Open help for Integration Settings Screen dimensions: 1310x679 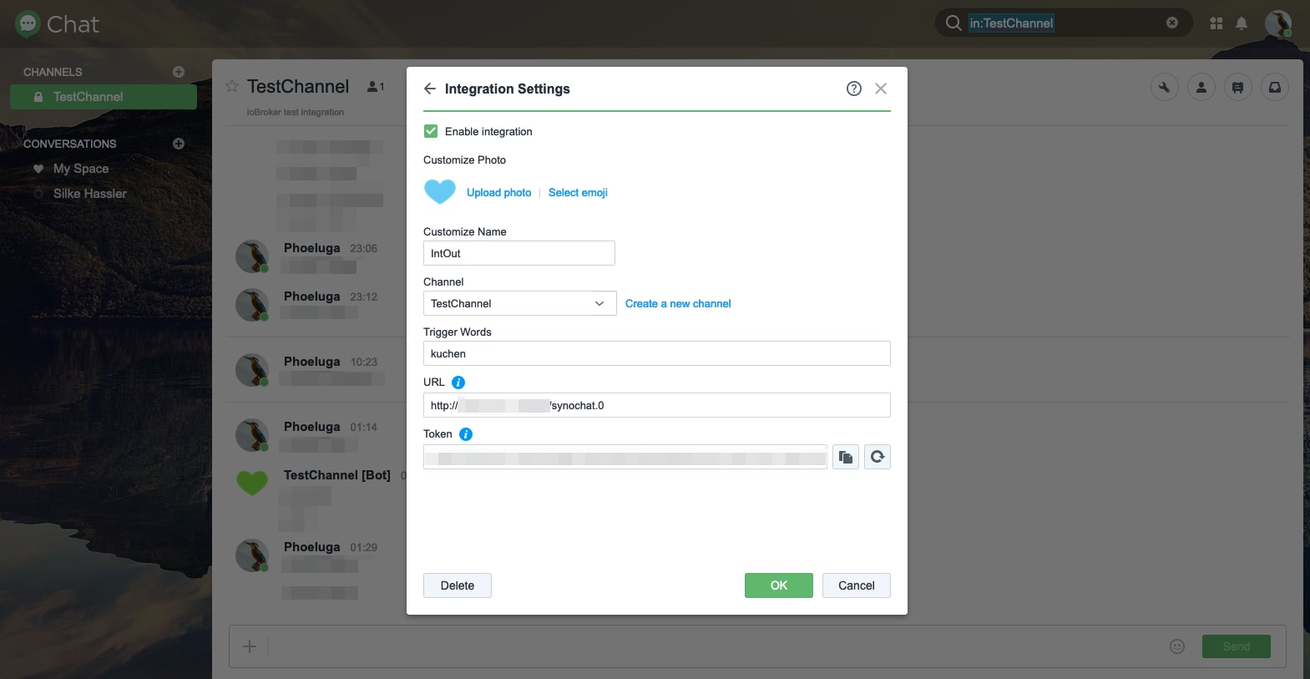coord(853,89)
